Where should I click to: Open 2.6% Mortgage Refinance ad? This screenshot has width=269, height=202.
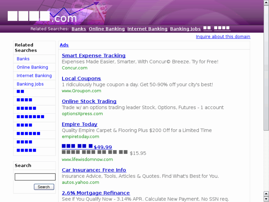(96, 193)
